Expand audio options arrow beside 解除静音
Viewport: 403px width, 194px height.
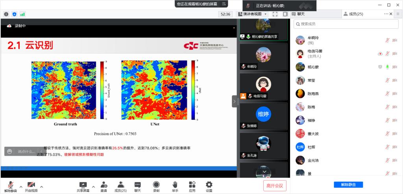(21, 187)
